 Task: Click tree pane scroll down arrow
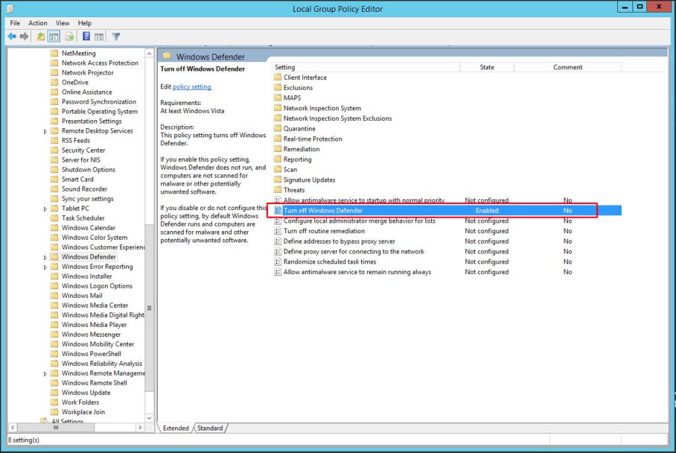coord(149,417)
